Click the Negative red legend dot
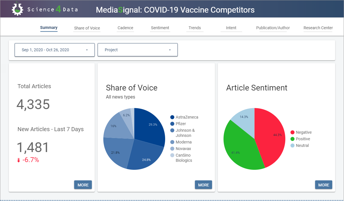This screenshot has width=344, height=201. click(292, 132)
